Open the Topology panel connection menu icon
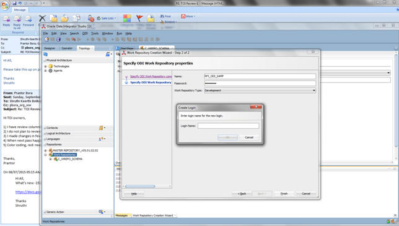 (108, 54)
